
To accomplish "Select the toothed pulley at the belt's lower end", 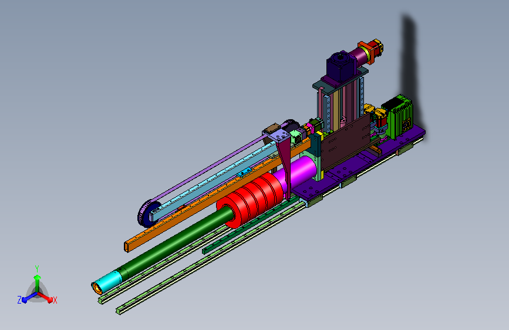I will (x=149, y=214).
